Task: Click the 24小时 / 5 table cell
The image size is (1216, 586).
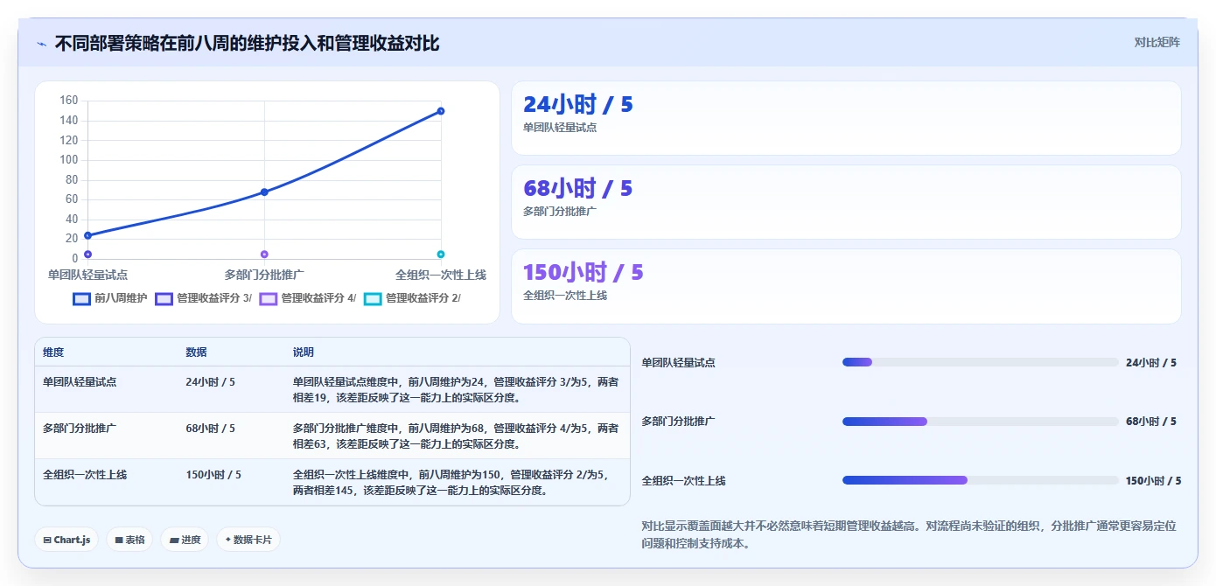Action: [210, 382]
